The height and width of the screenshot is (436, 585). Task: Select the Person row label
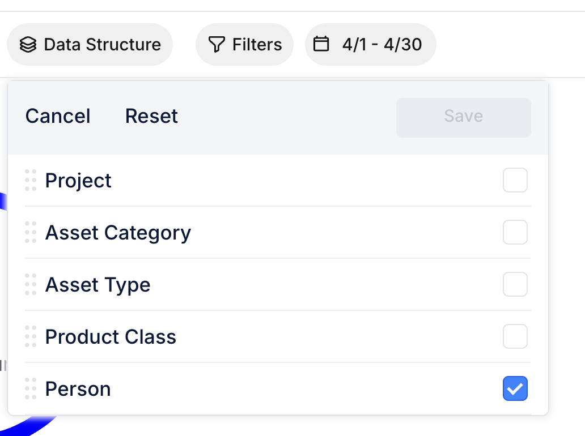point(78,388)
